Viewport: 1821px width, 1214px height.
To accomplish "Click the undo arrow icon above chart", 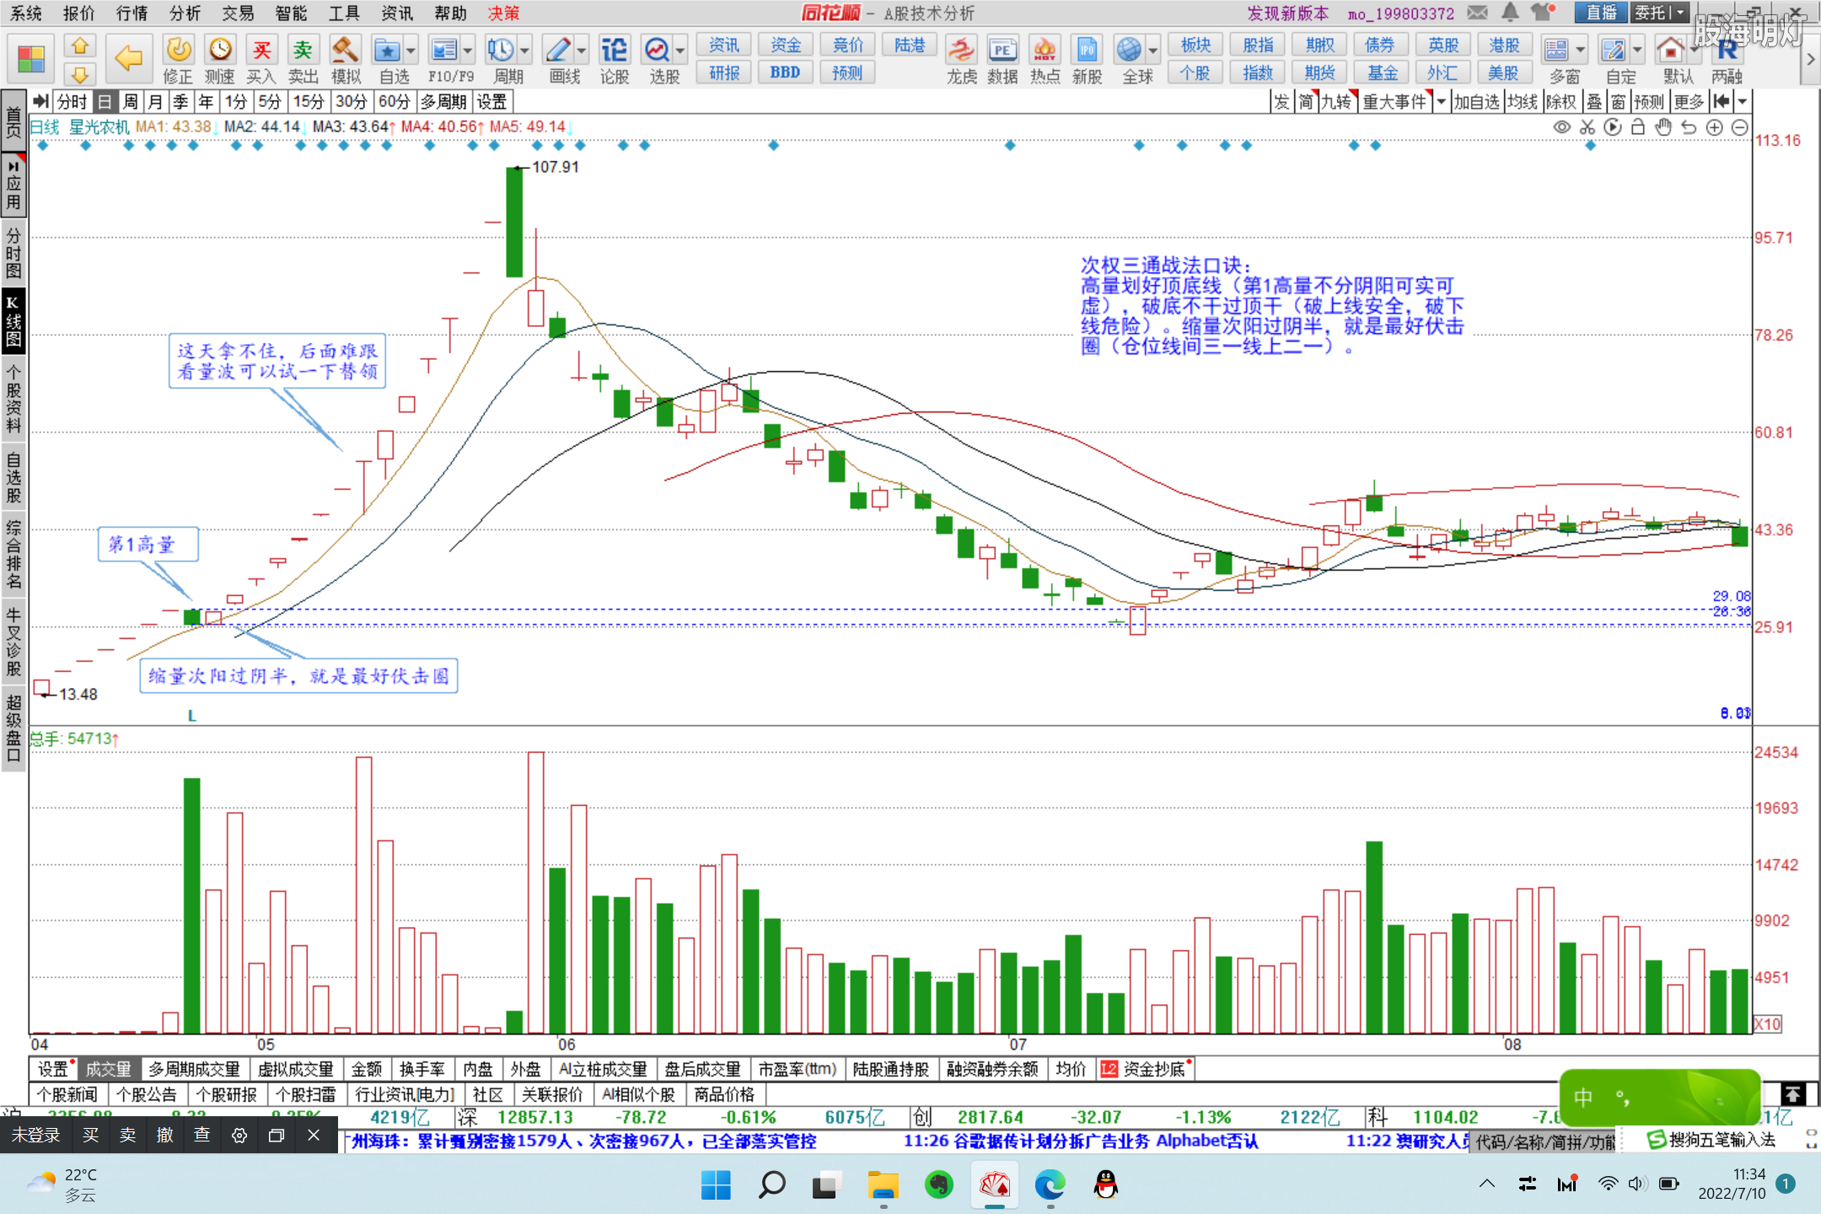I will point(1689,127).
